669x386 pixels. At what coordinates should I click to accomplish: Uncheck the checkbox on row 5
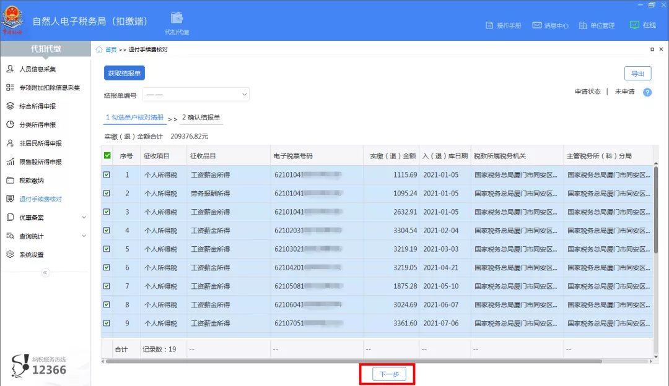(107, 249)
